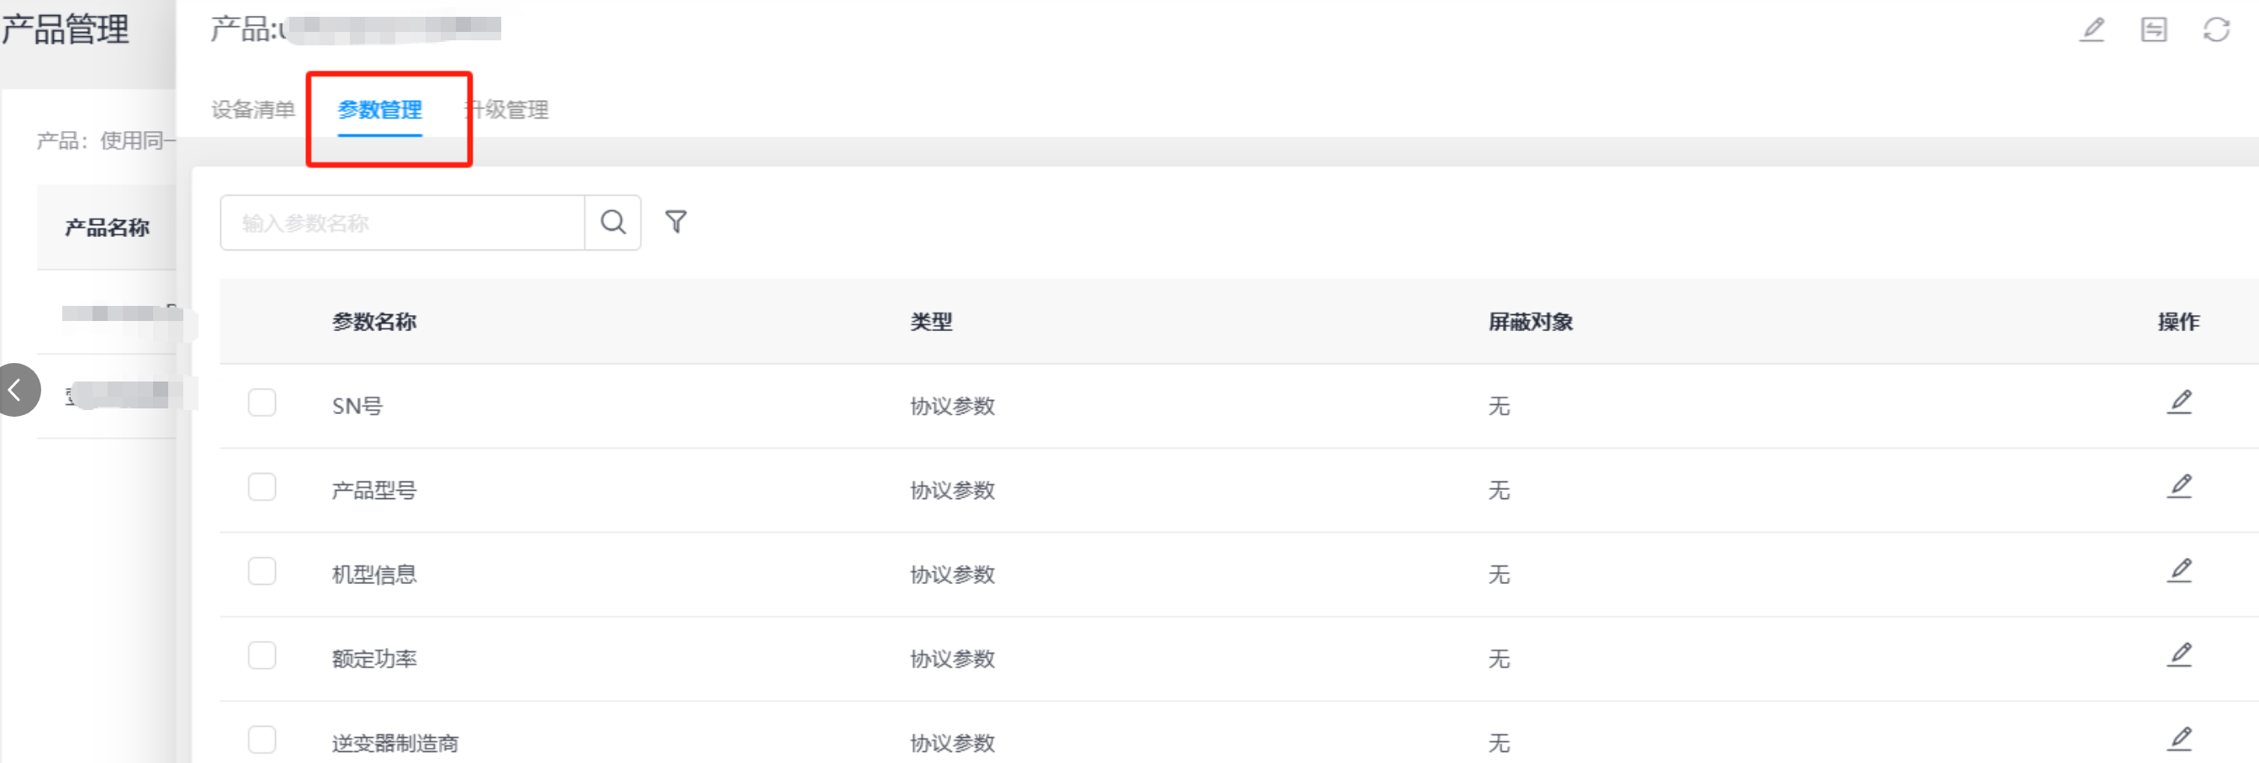2259x763 pixels.
Task: Open the 升级管理 tab
Action: click(x=509, y=109)
